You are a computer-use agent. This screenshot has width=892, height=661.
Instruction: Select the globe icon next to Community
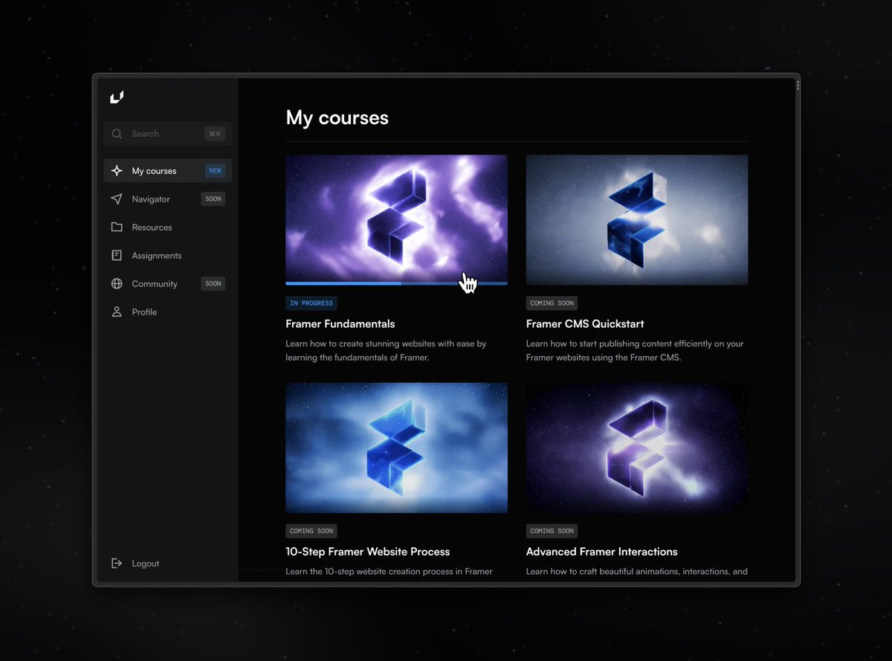click(x=117, y=283)
